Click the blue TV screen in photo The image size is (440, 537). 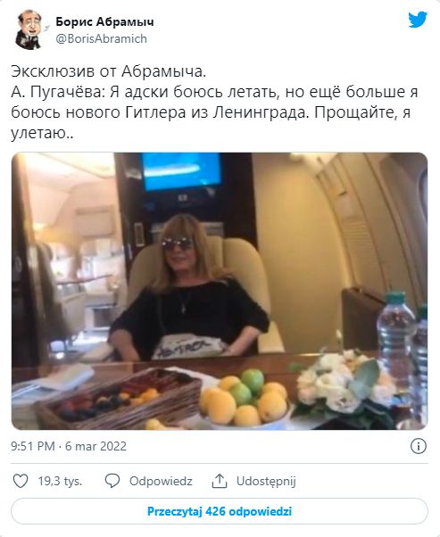pos(181,171)
